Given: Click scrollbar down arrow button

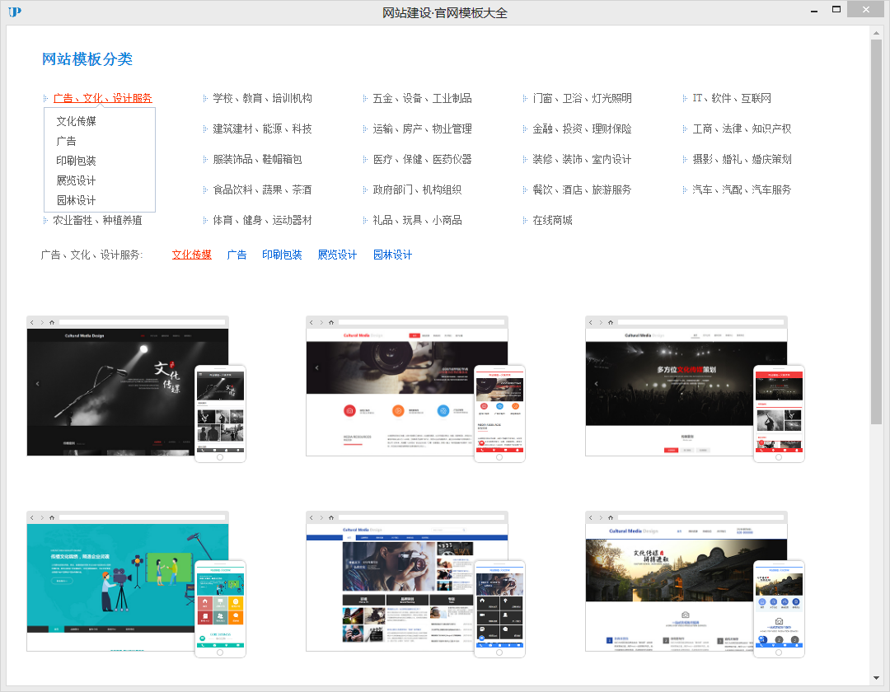Looking at the screenshot, I should point(876,679).
